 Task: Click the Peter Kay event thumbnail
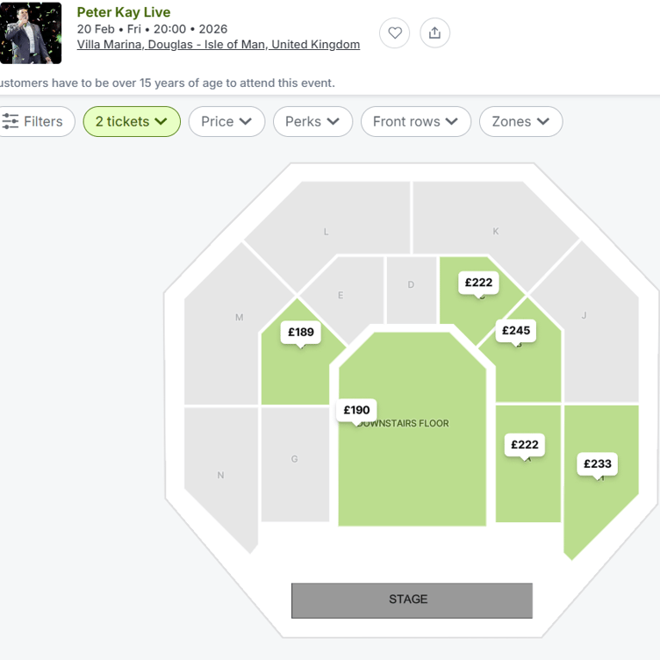point(31,33)
